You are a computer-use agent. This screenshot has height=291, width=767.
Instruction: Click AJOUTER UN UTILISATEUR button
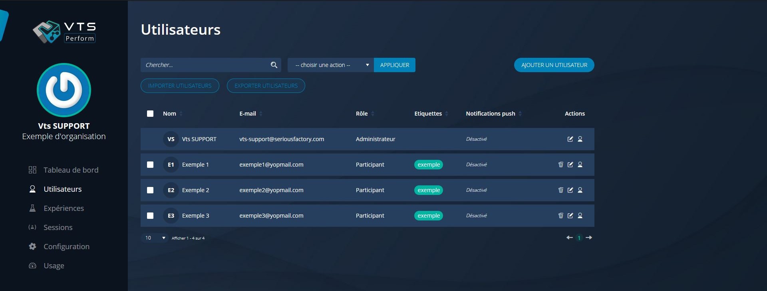pyautogui.click(x=554, y=65)
